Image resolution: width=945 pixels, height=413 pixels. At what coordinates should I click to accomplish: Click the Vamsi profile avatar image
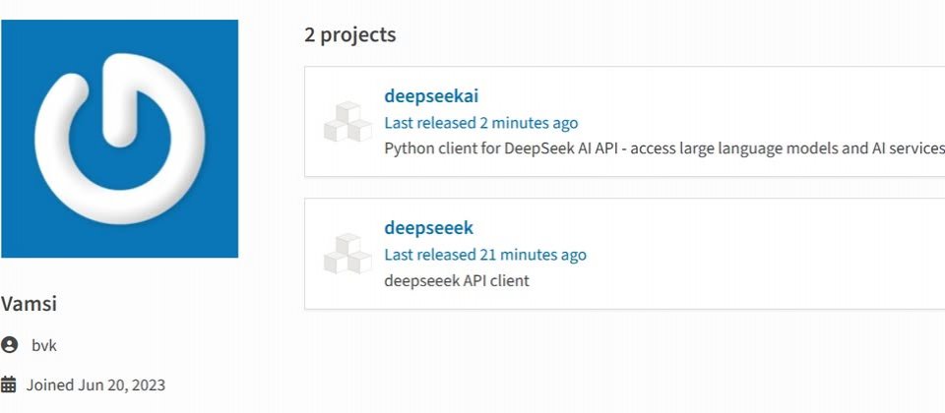[119, 139]
